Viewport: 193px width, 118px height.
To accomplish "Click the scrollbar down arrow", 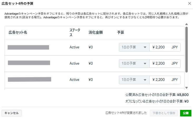I will pyautogui.click(x=186, y=88).
